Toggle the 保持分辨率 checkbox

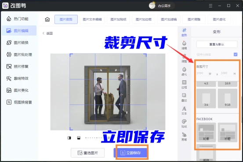tap(236, 54)
